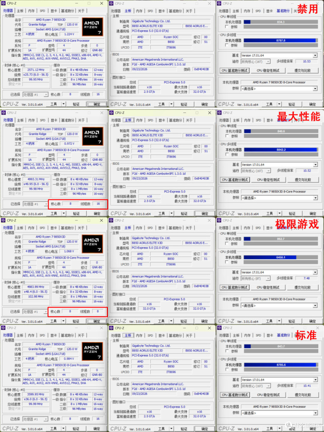This screenshot has width=324, height=432.
Task: Click multiplier field showing x48.4 (6.0 - 56.5)
Action: [36, 292]
